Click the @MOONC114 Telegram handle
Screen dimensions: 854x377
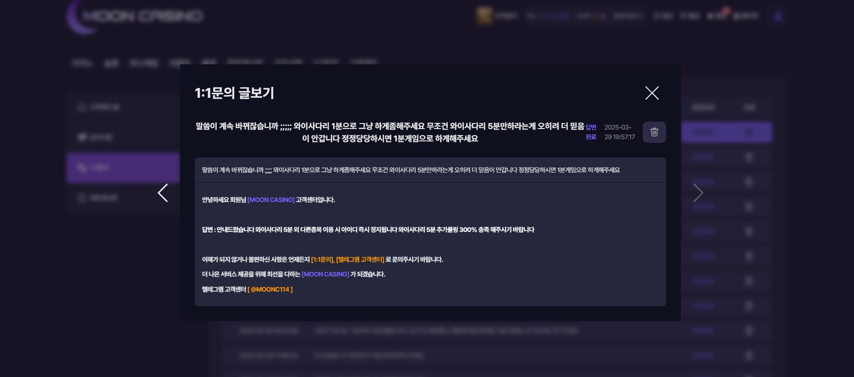(x=270, y=289)
